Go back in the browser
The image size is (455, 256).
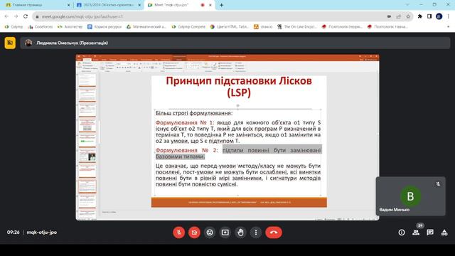(6, 16)
